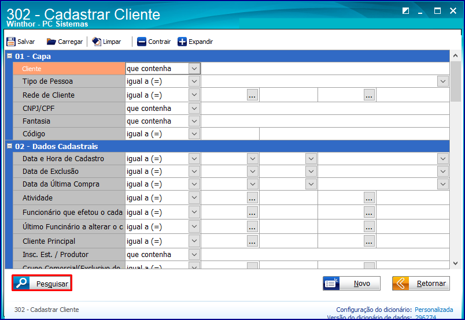The height and width of the screenshot is (320, 465).
Task: Click the Carregar toolbar label
Action: [x=71, y=42]
